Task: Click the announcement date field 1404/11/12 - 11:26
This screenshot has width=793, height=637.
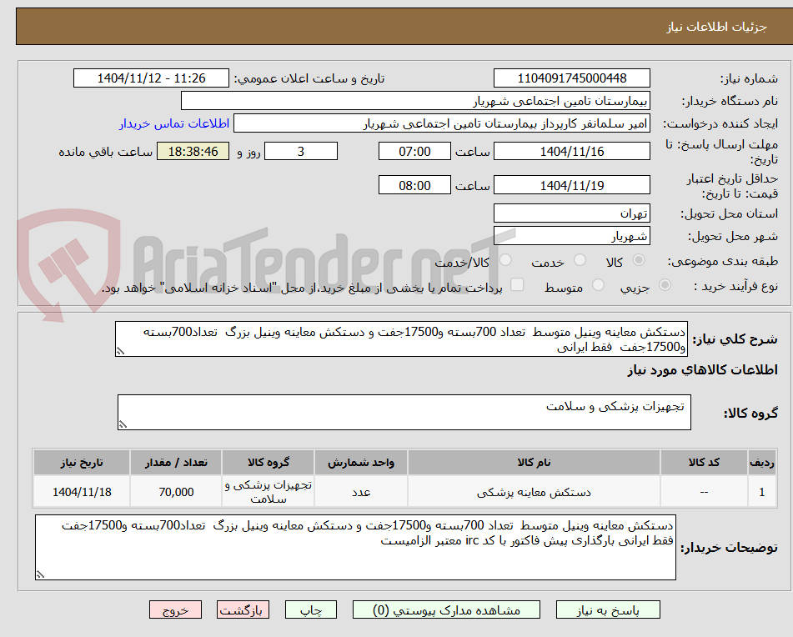Action: pyautogui.click(x=151, y=78)
